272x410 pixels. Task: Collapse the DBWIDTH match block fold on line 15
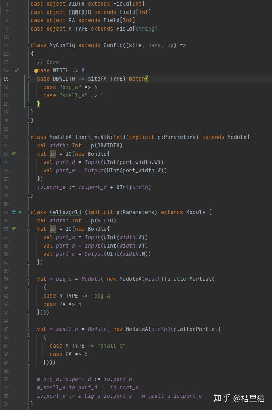[28, 79]
